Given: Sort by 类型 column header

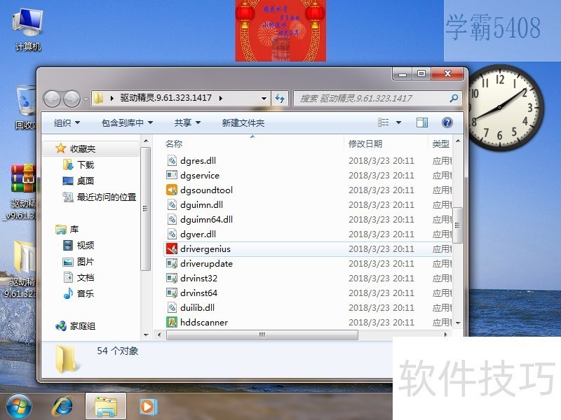Looking at the screenshot, I should coord(441,144).
